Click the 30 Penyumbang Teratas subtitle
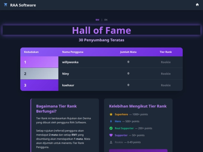Viewport: 203px width, 152px height. click(101, 40)
